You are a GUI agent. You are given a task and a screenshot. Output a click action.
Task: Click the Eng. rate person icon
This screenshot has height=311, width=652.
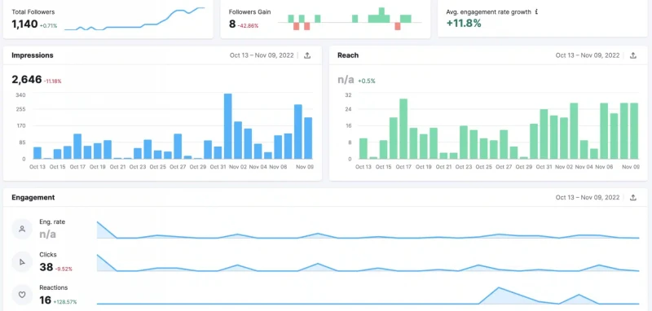22,229
